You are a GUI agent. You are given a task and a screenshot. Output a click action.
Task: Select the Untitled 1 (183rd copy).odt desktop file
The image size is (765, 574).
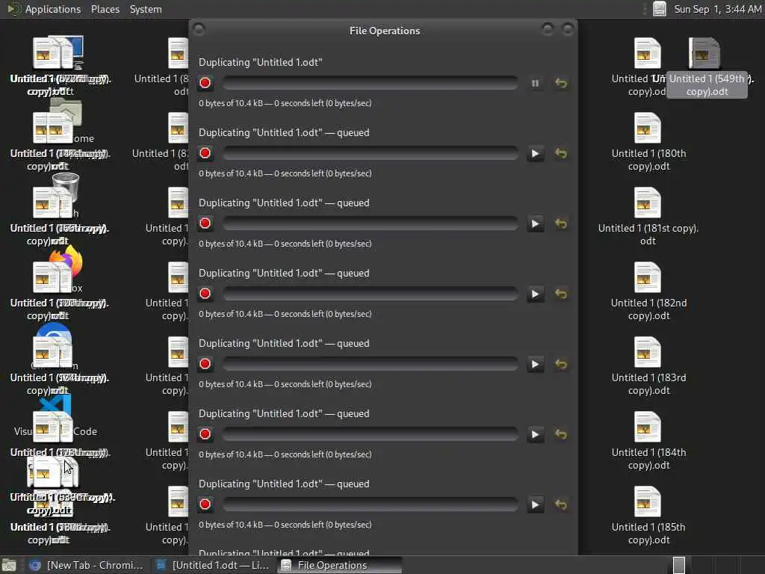(x=648, y=366)
